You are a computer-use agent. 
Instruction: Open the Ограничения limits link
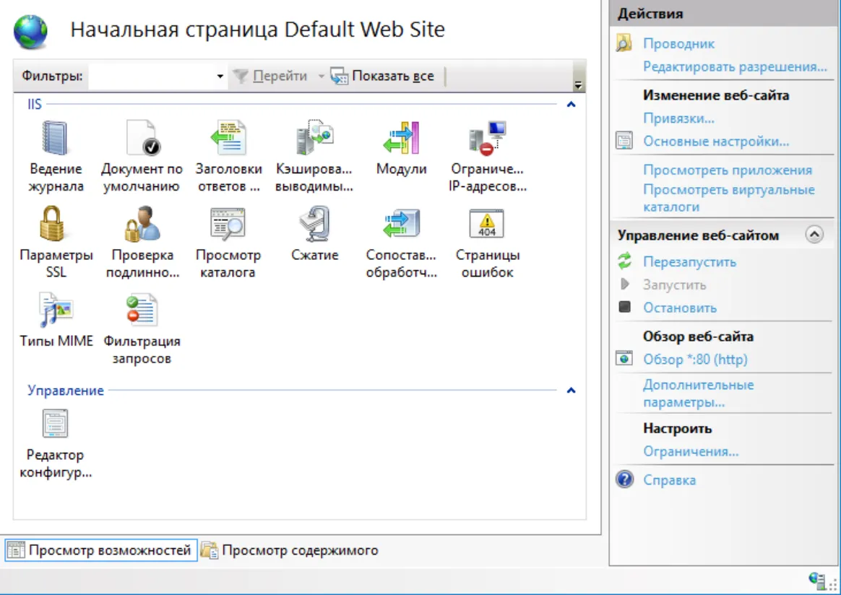pyautogui.click(x=691, y=451)
